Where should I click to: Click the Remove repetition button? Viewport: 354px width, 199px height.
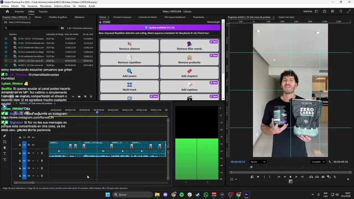pos(129,59)
